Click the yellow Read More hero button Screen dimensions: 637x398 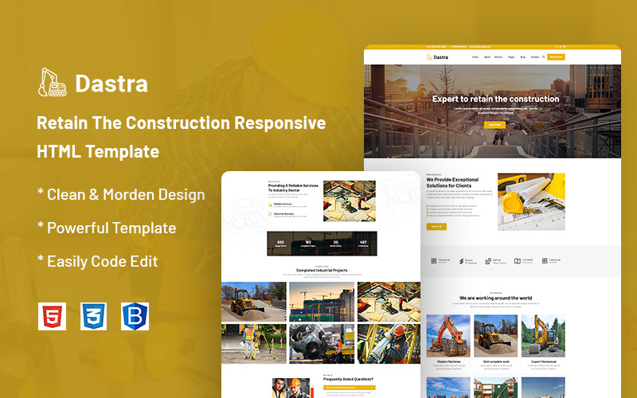coord(494,125)
